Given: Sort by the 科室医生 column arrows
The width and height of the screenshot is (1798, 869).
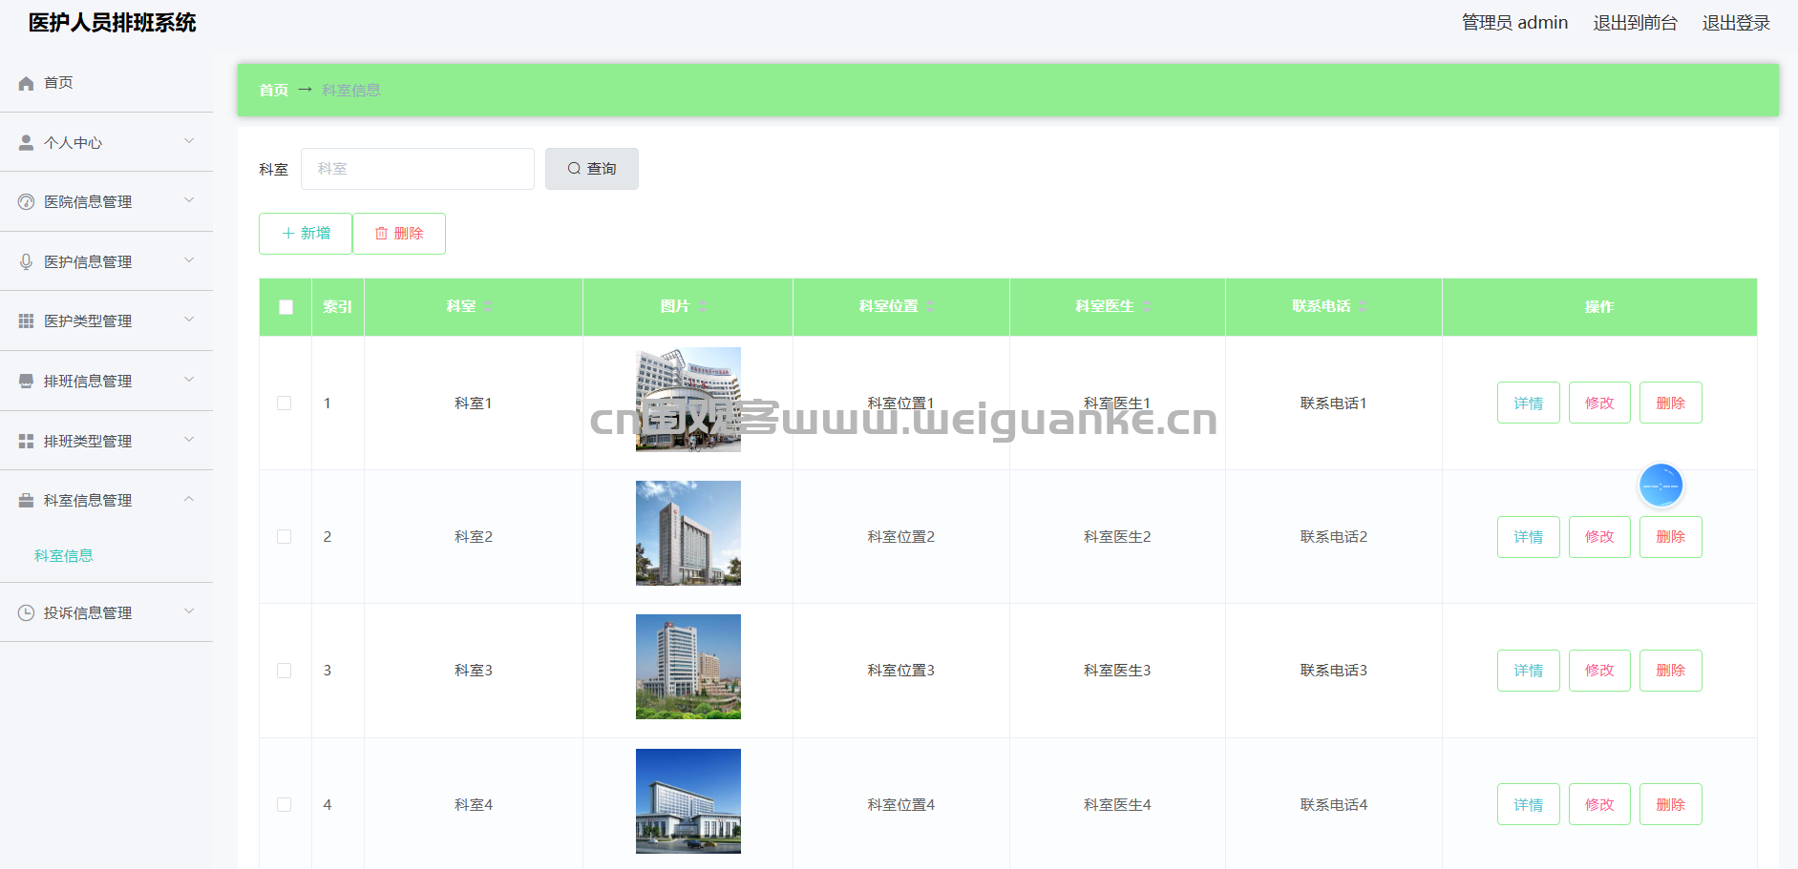Looking at the screenshot, I should point(1147,306).
